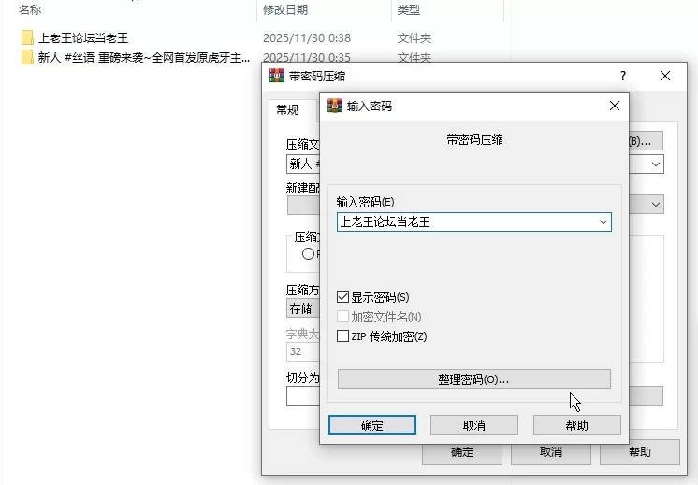The height and width of the screenshot is (485, 698).
Task: Select the archive format radio button behind dialog
Action: click(308, 254)
